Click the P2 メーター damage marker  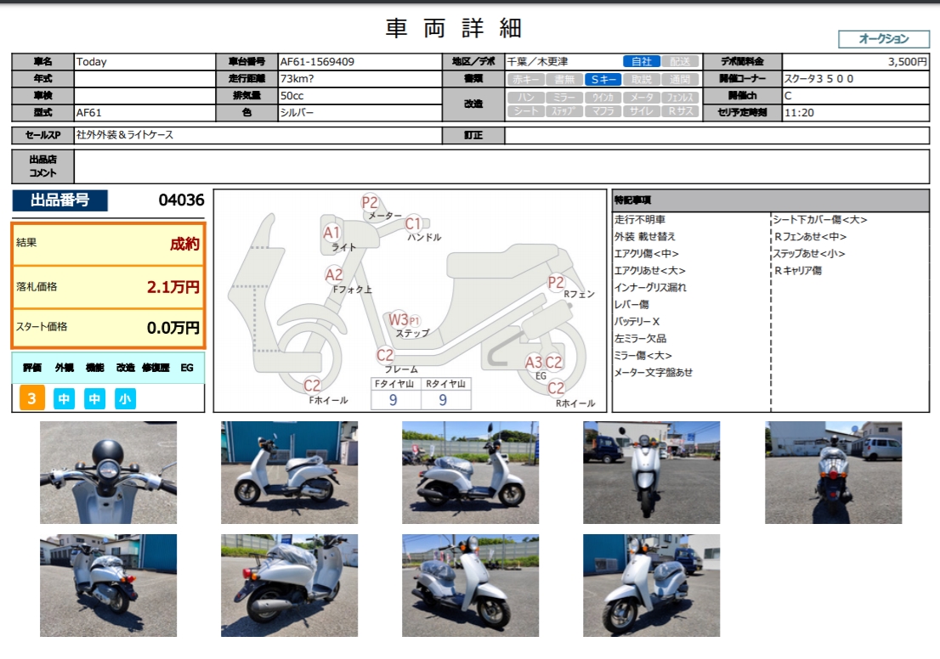point(370,202)
